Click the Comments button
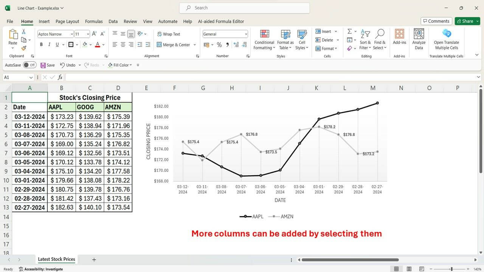Screen dimensions: 484x272 click(x=436, y=21)
